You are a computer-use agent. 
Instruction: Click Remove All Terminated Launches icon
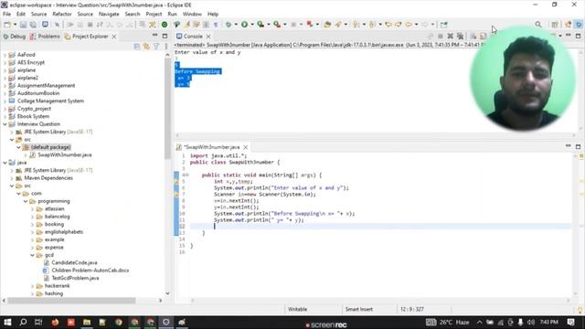coord(461,37)
